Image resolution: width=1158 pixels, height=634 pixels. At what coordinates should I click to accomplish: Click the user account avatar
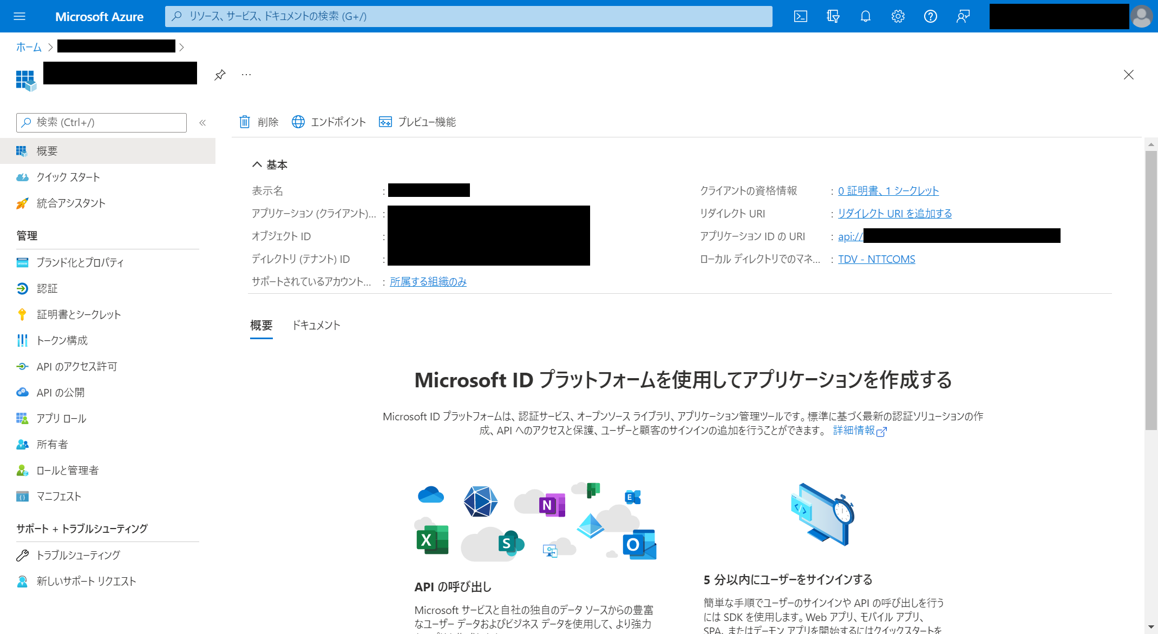point(1142,16)
